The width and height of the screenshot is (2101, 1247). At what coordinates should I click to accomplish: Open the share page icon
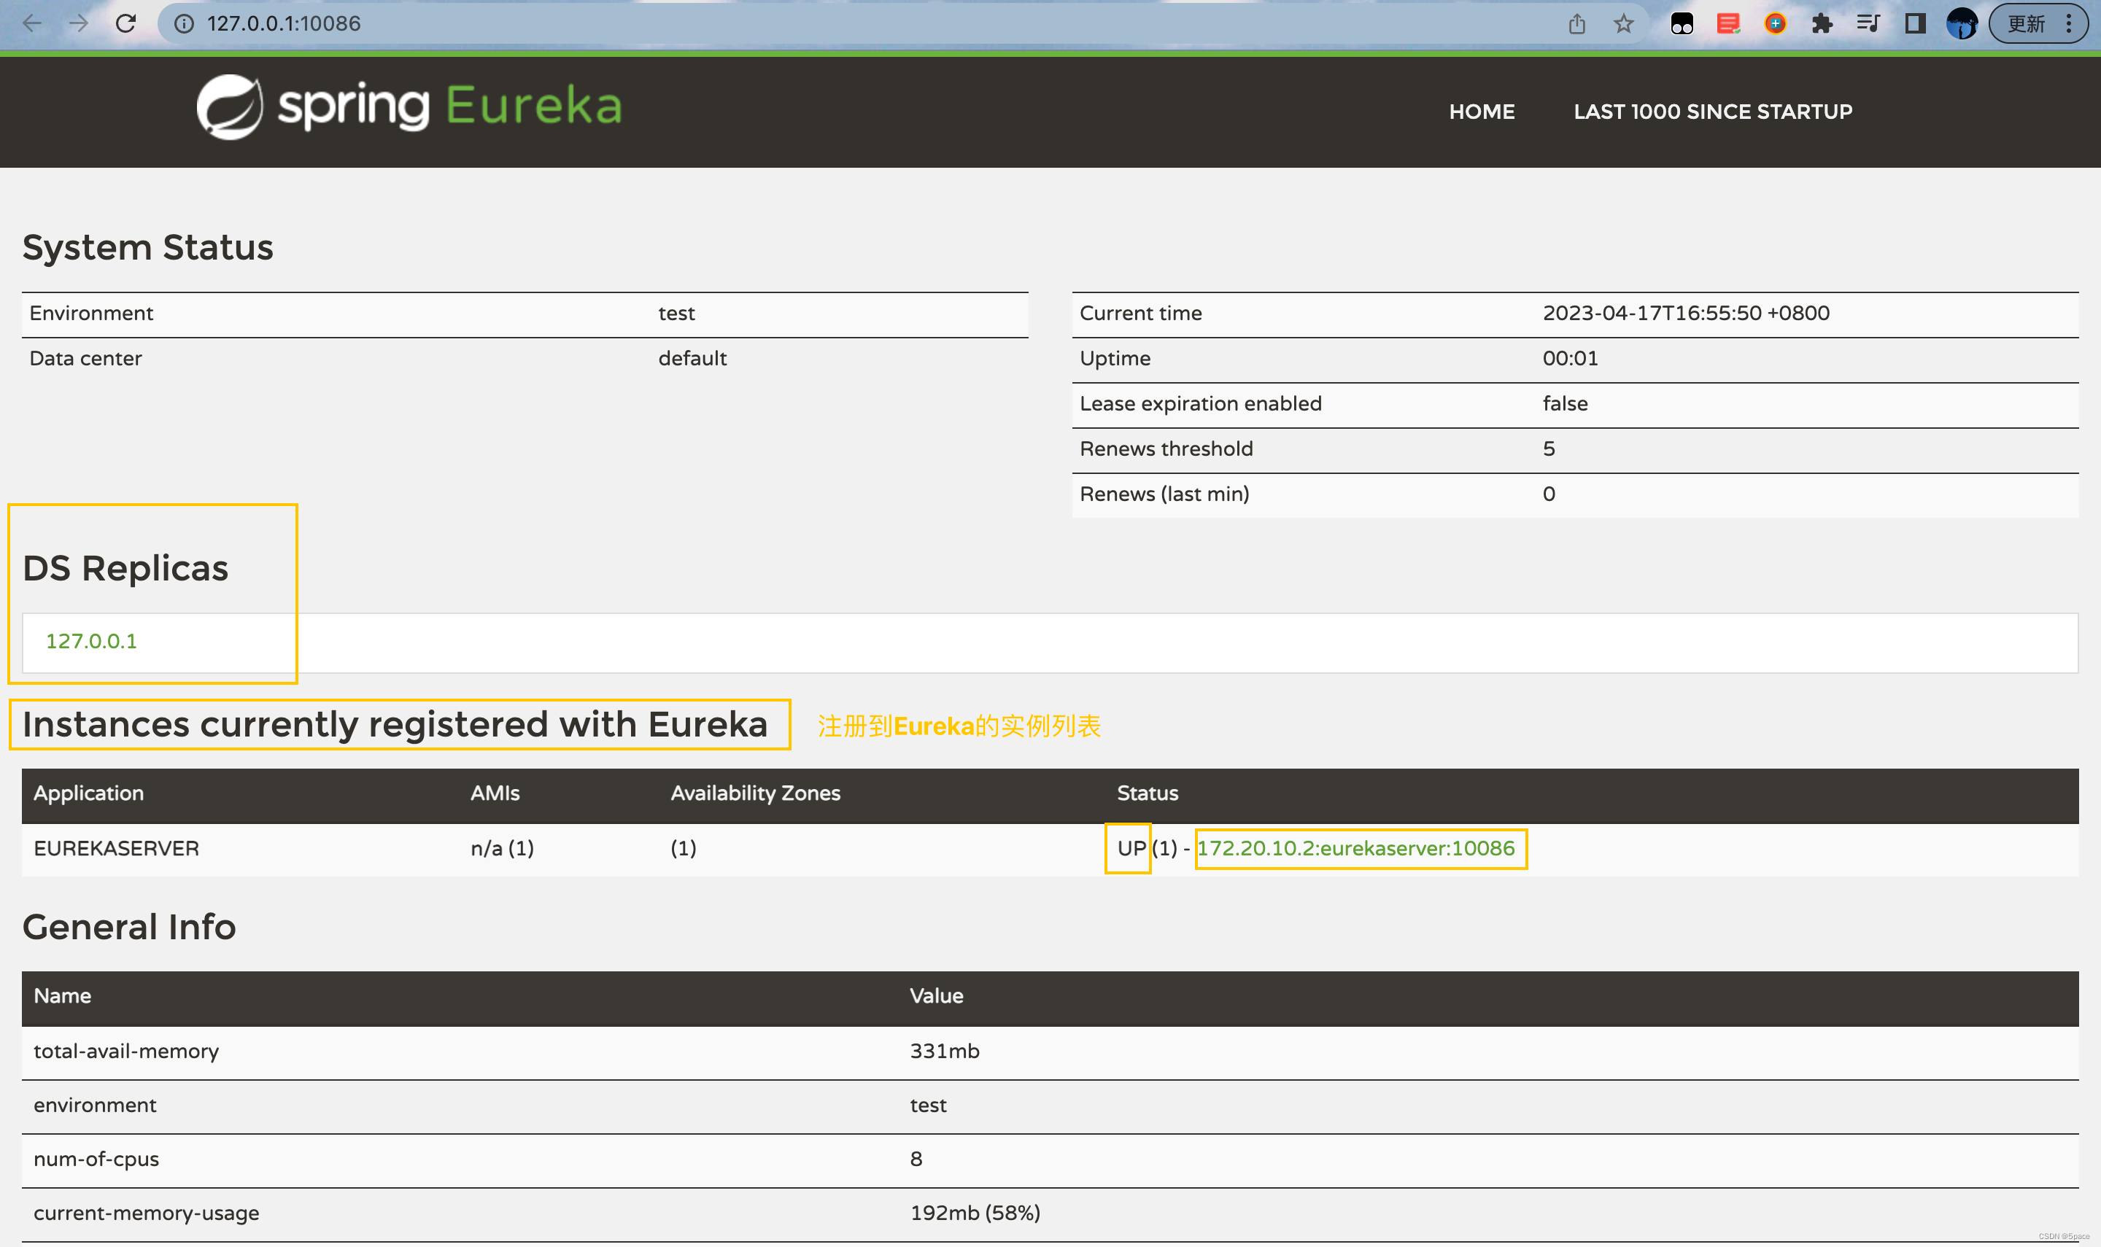[x=1576, y=23]
